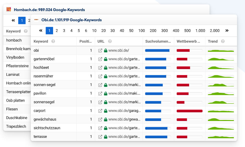Open external link icon for obi keyword

(x=100, y=51)
